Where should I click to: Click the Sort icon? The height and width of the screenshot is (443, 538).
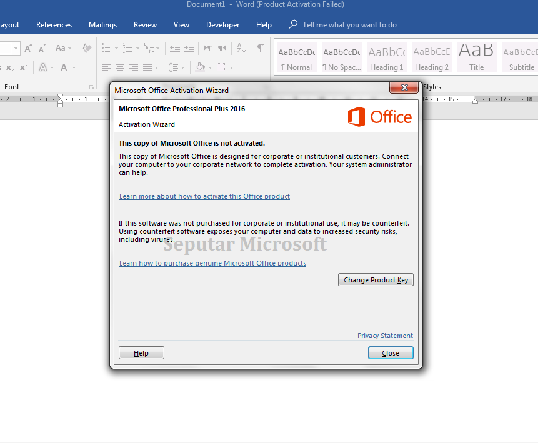(242, 48)
